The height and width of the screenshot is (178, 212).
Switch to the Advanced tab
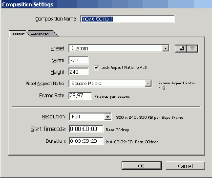click(40, 34)
